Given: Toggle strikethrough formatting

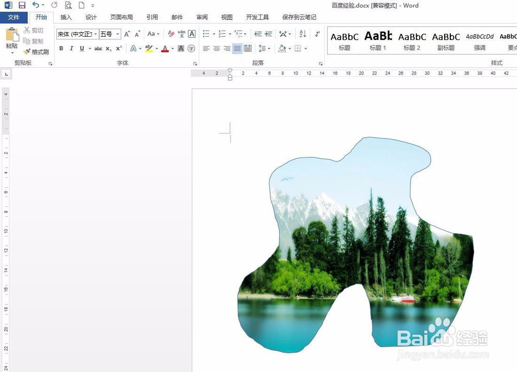Looking at the screenshot, I should (x=98, y=49).
